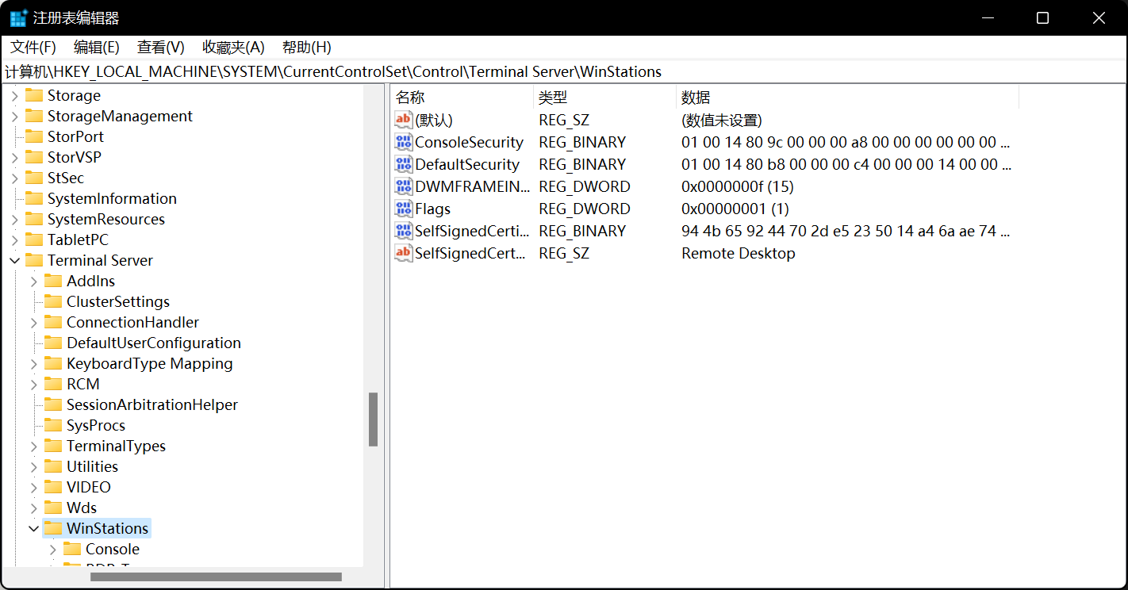Expand the AddIns key
The image size is (1128, 590).
(33, 281)
